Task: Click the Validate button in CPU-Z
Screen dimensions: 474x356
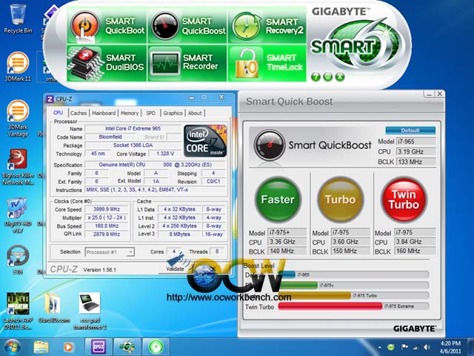Action: [x=175, y=268]
